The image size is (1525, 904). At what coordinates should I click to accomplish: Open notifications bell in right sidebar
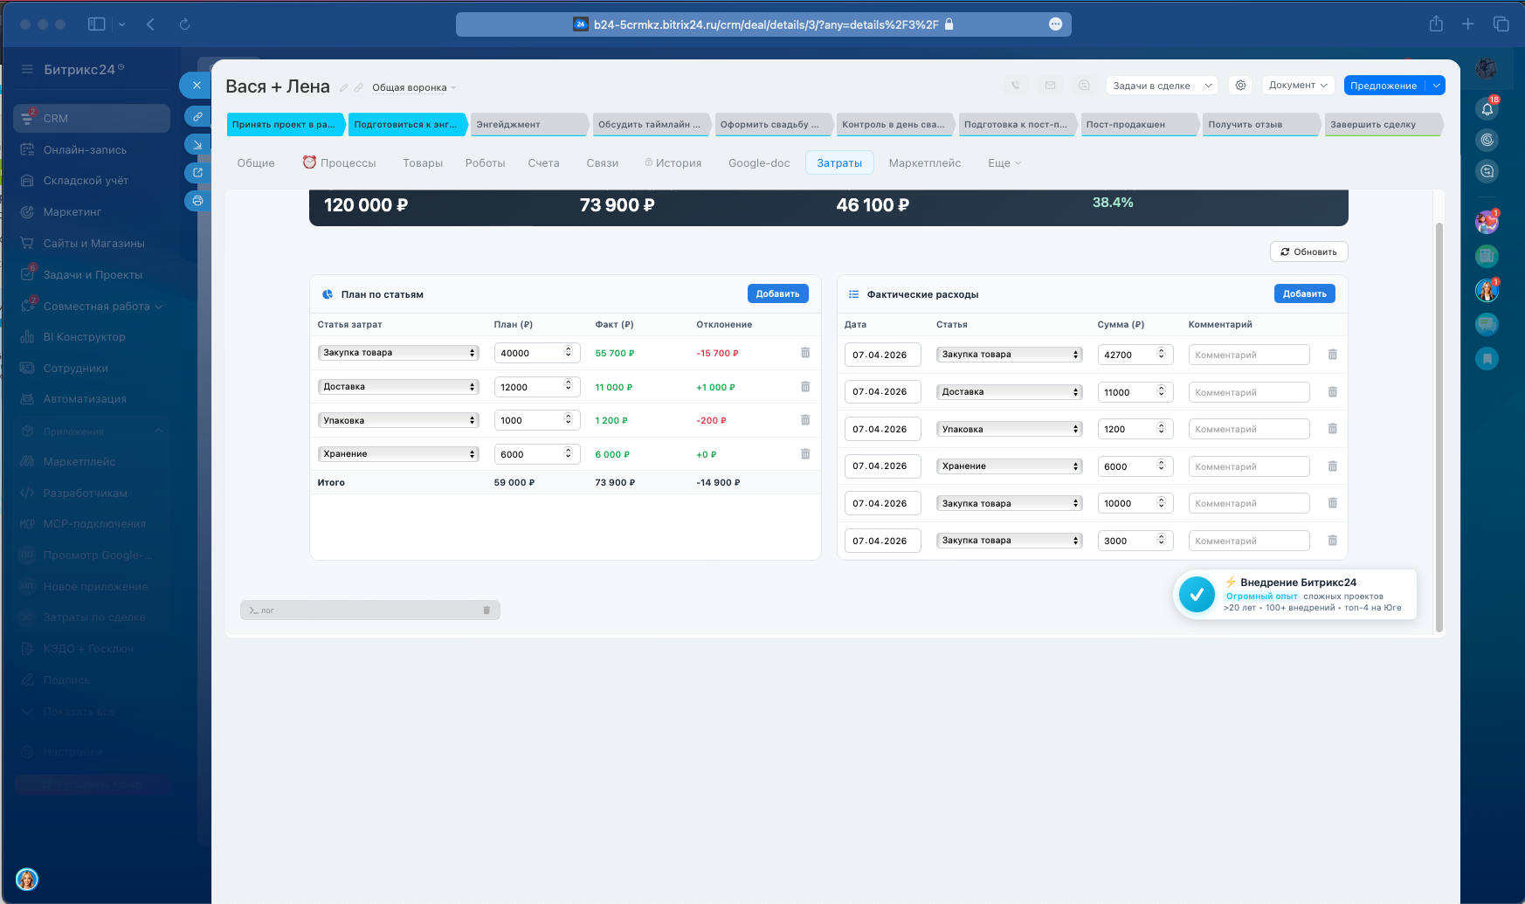coord(1487,109)
